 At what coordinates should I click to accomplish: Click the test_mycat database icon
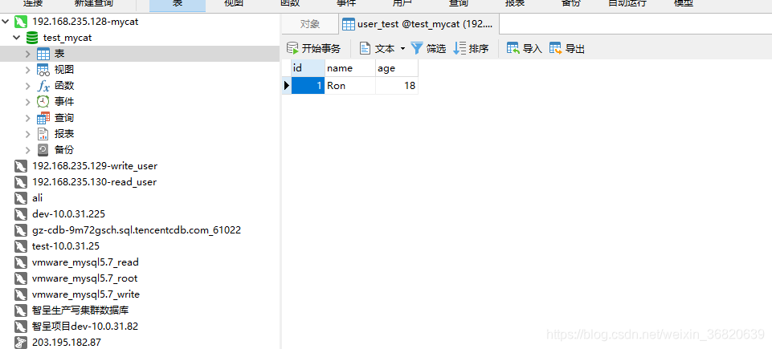tap(32, 38)
